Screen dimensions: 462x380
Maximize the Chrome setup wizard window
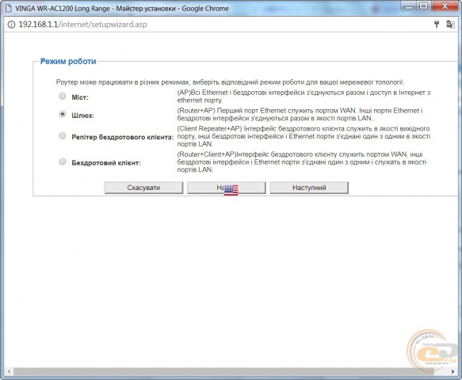tap(424, 6)
